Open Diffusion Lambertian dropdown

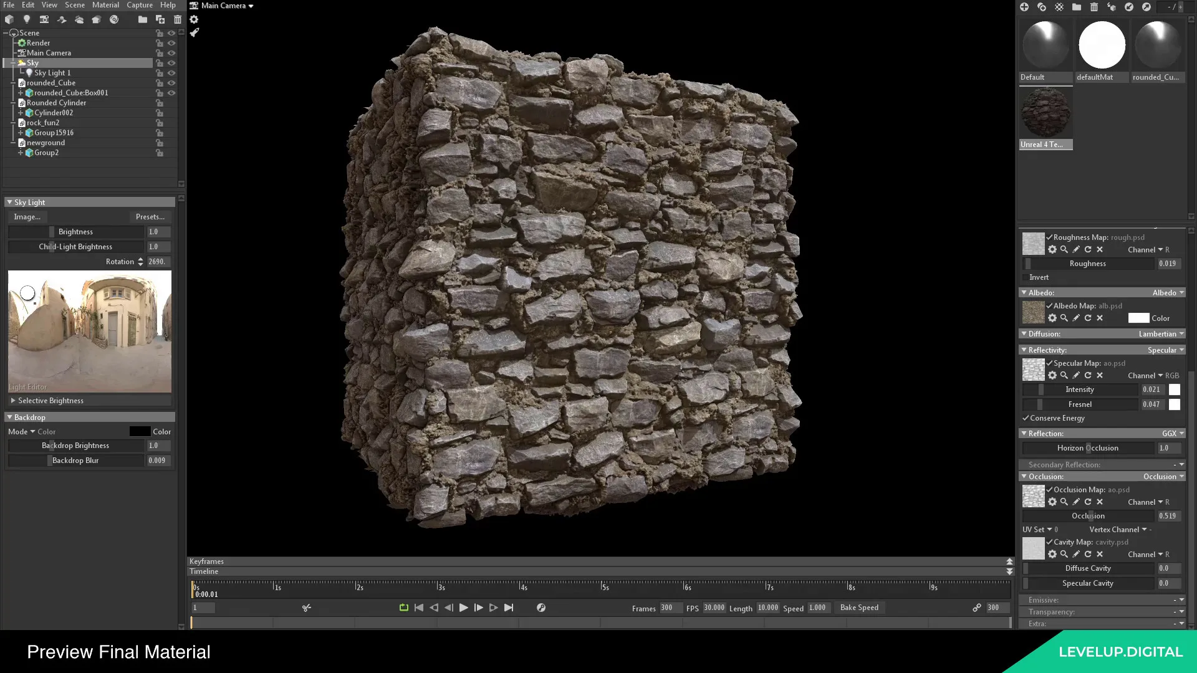click(1161, 334)
